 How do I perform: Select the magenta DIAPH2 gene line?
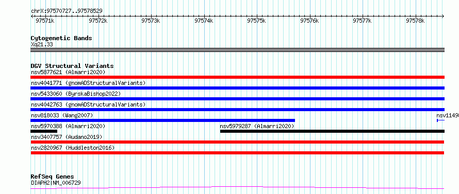(x=237, y=187)
